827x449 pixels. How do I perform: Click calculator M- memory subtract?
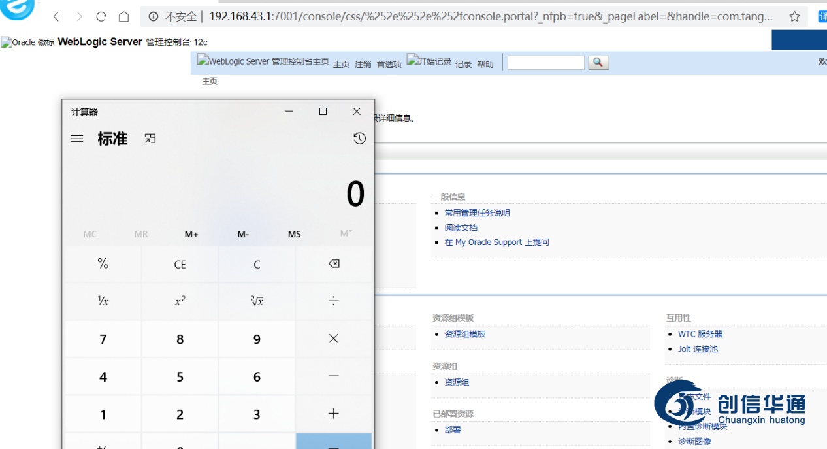[x=243, y=234]
